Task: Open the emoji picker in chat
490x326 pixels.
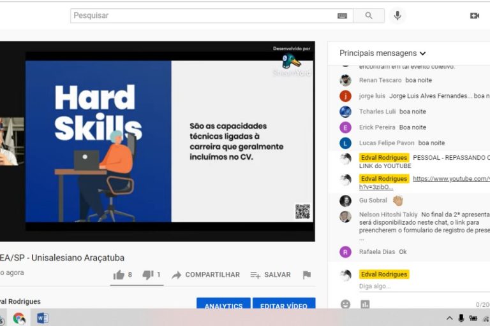Action: click(x=345, y=304)
